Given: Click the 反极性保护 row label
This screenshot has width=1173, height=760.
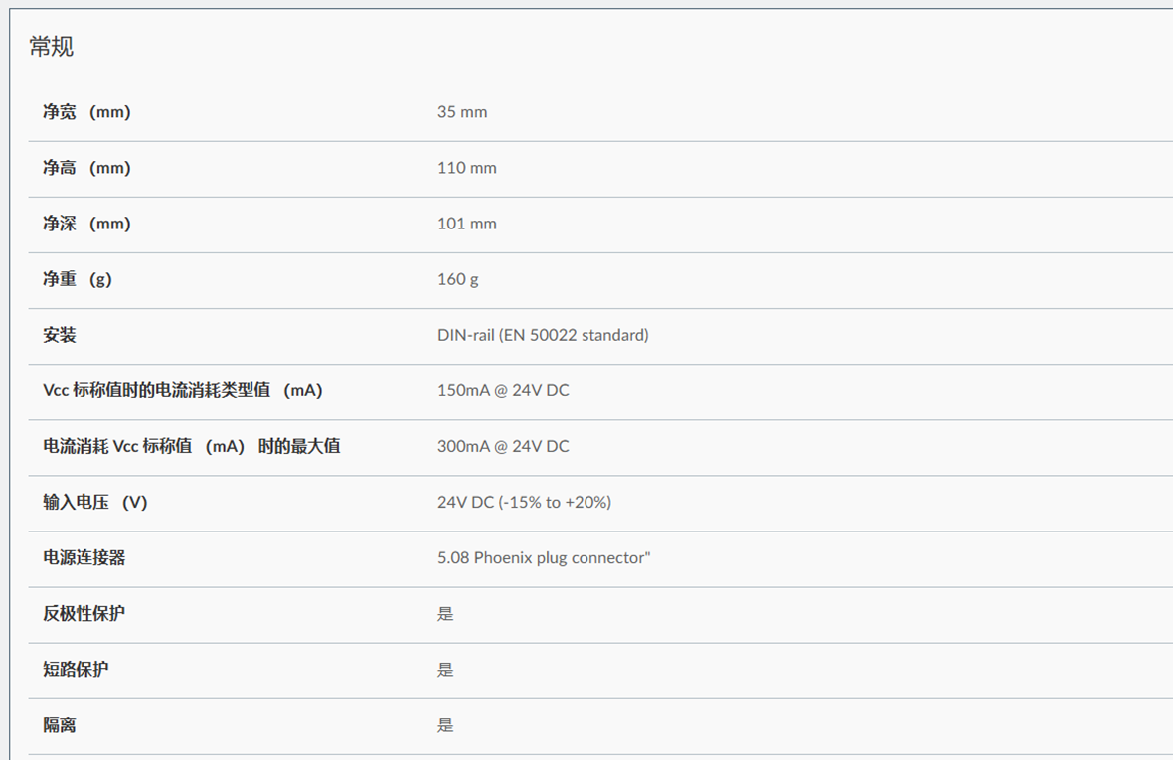Looking at the screenshot, I should (x=84, y=613).
